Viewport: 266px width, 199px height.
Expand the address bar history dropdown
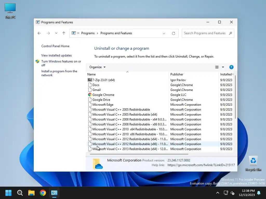(164, 33)
